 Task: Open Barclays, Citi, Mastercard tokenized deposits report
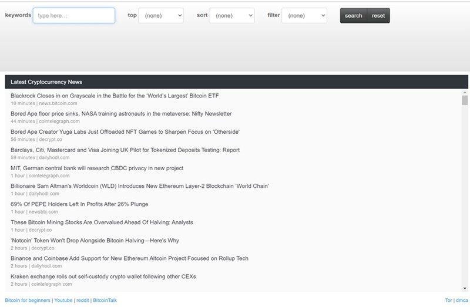[125, 150]
